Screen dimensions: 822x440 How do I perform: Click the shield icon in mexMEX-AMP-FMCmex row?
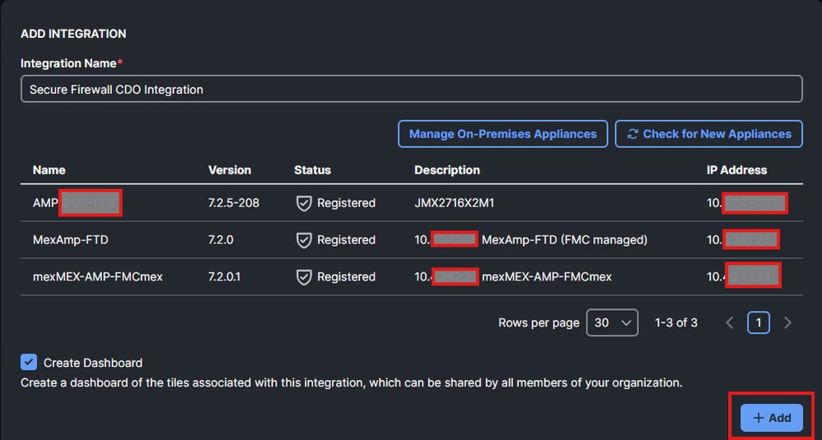tap(304, 277)
